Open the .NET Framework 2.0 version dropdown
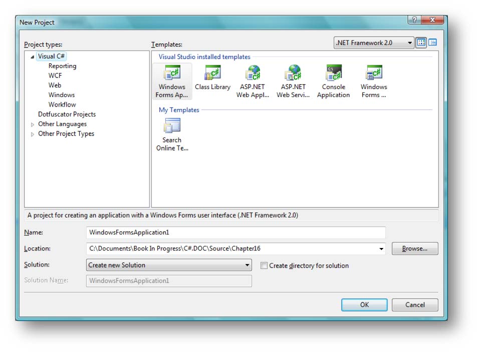479x352 pixels. point(409,43)
